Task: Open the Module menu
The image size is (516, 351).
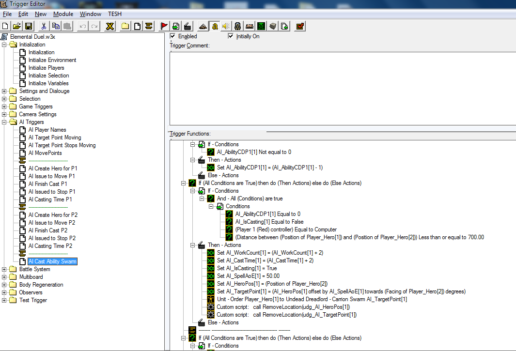Action: point(63,14)
